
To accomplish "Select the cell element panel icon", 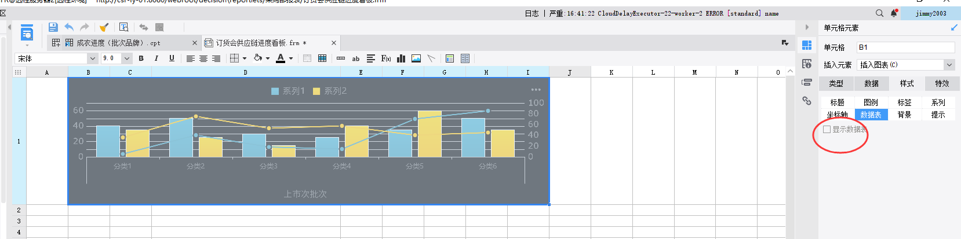I will pos(807,45).
